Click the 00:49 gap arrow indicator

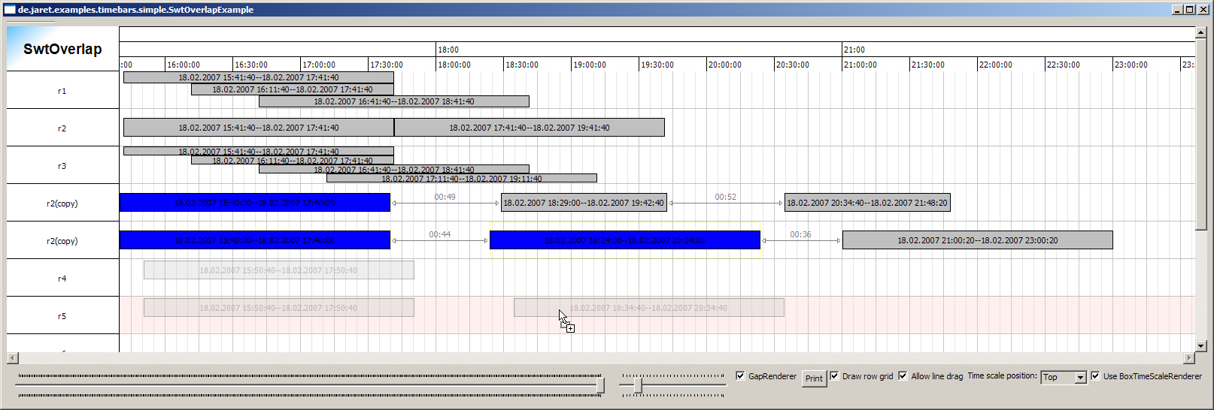(x=445, y=203)
